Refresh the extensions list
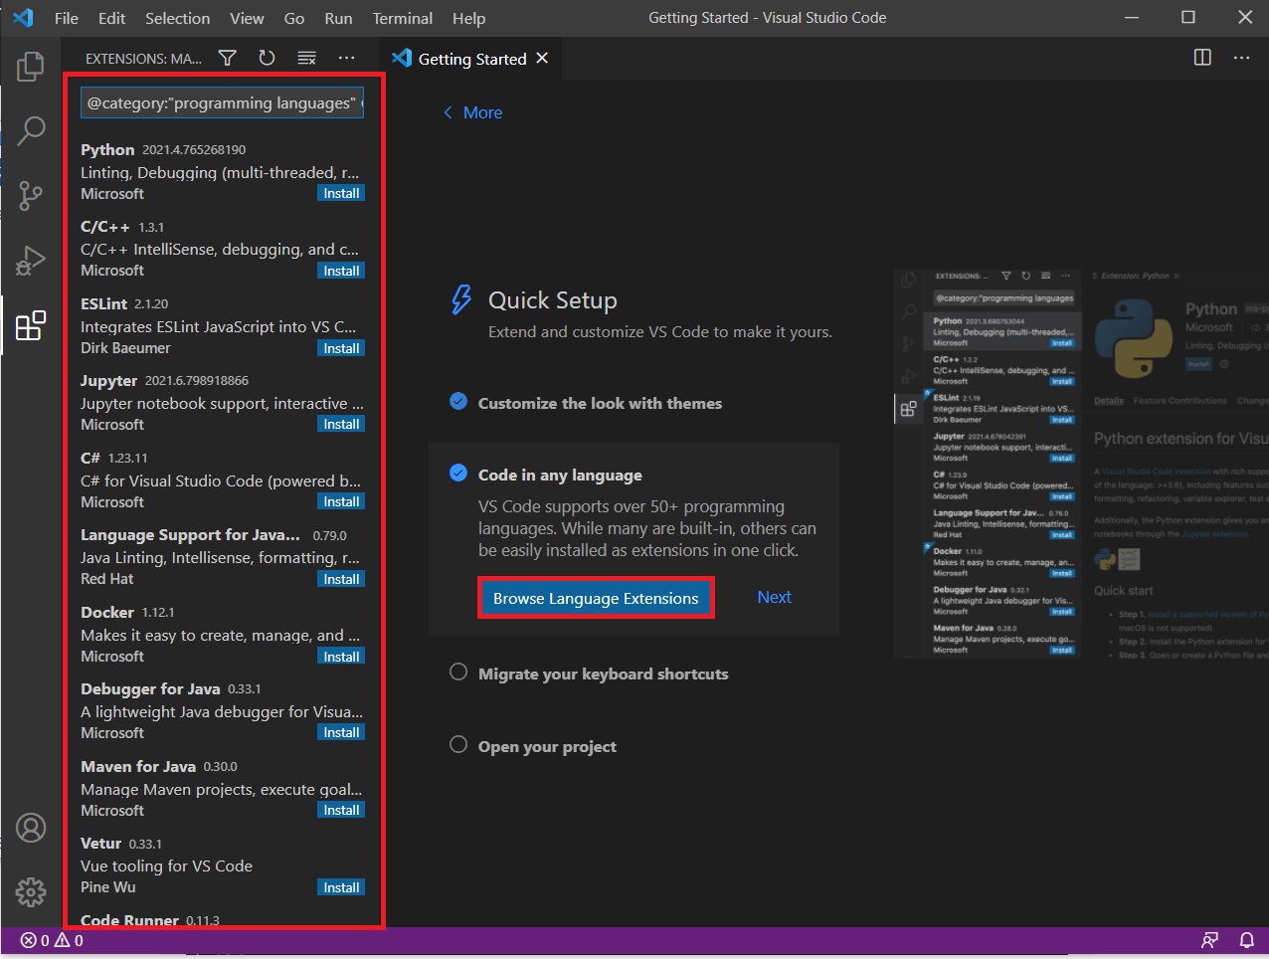 tap(267, 58)
